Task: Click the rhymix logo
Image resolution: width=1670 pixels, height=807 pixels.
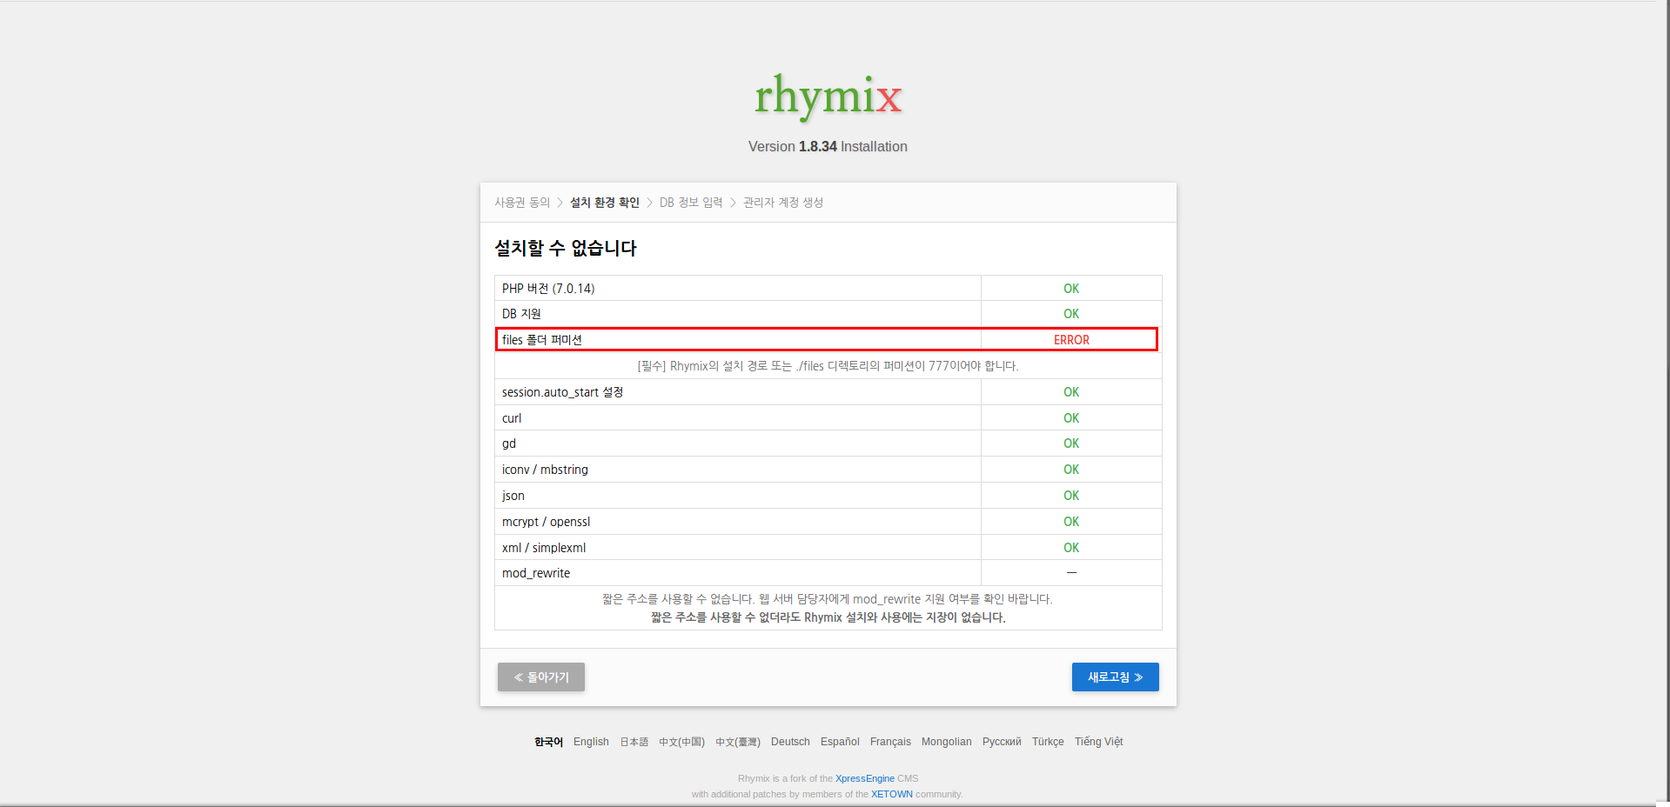Action: [828, 96]
